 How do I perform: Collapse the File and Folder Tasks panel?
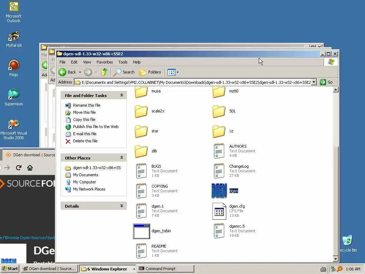coord(122,95)
